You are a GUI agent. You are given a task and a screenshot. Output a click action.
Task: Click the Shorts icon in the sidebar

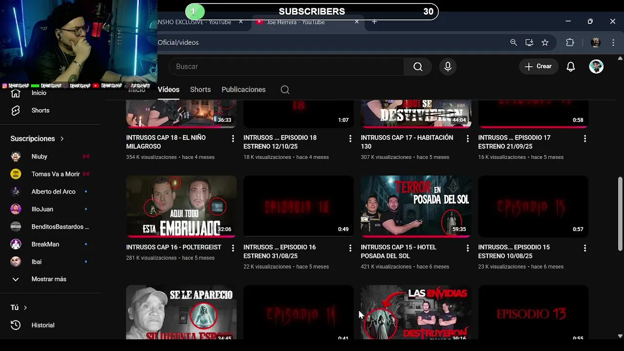coord(16,110)
